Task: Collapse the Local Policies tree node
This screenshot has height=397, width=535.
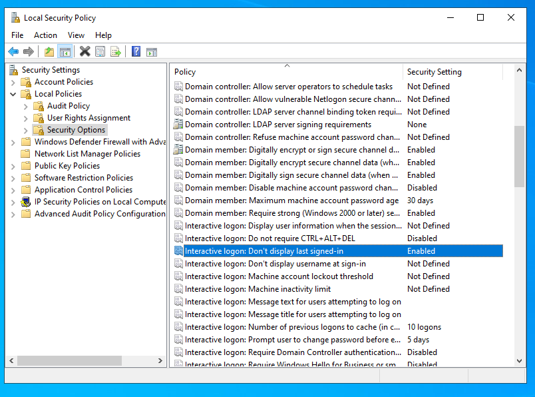Action: pyautogui.click(x=13, y=94)
